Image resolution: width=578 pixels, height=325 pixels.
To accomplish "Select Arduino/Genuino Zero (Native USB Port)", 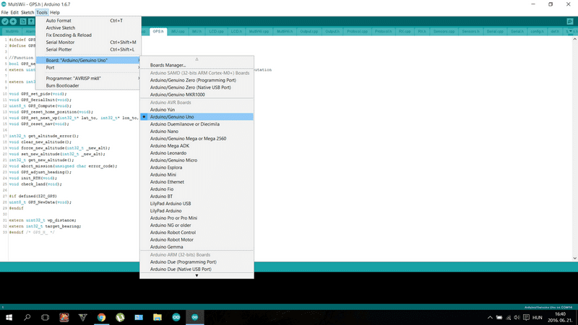I will click(x=197, y=87).
